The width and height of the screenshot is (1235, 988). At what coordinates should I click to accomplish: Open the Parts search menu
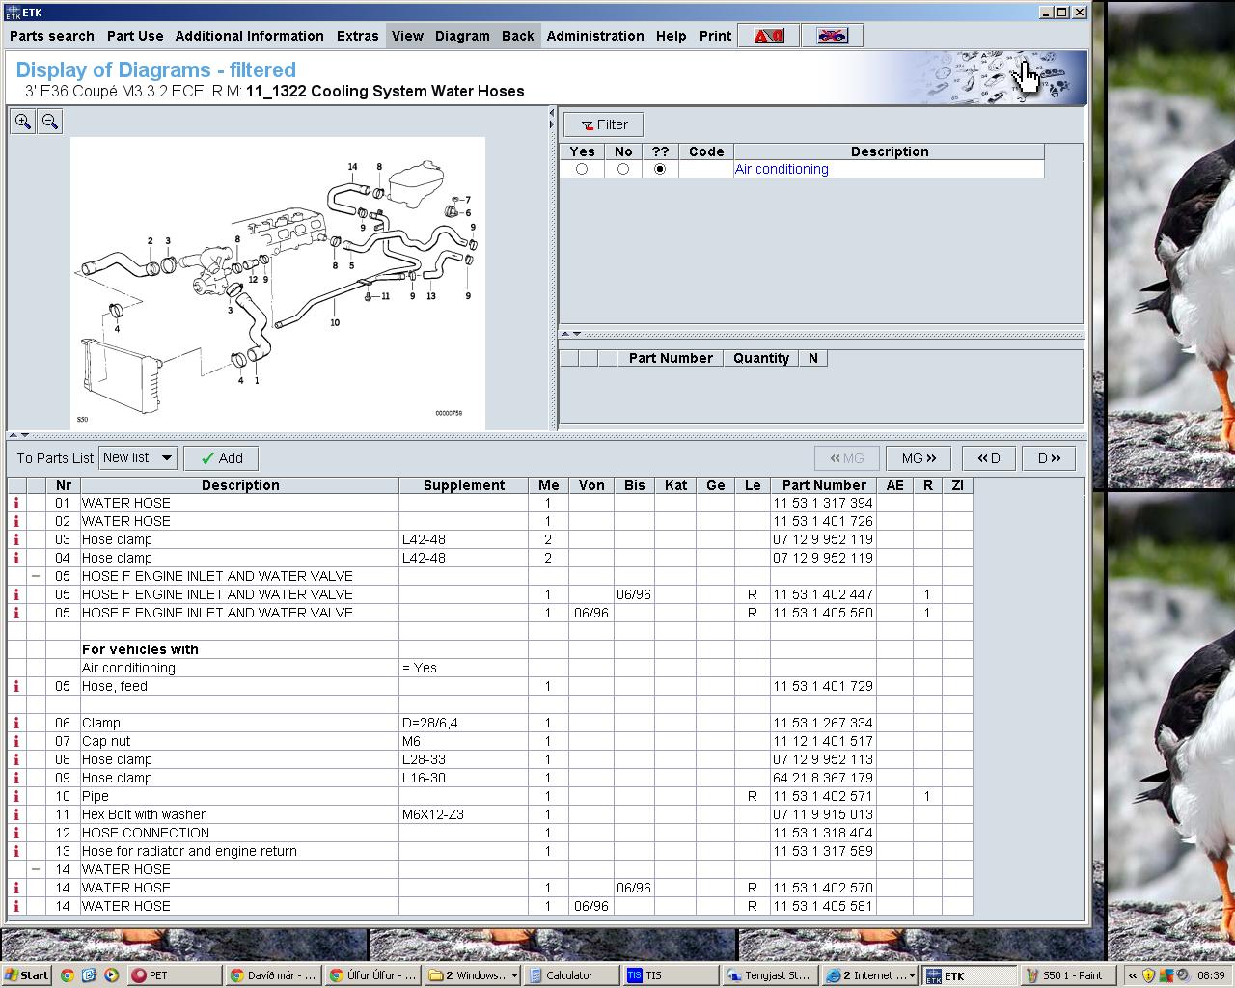[x=52, y=36]
